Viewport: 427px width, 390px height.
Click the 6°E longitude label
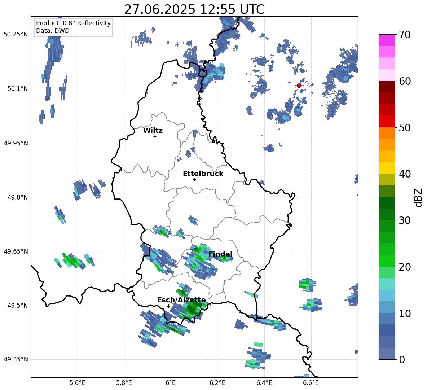pyautogui.click(x=171, y=383)
